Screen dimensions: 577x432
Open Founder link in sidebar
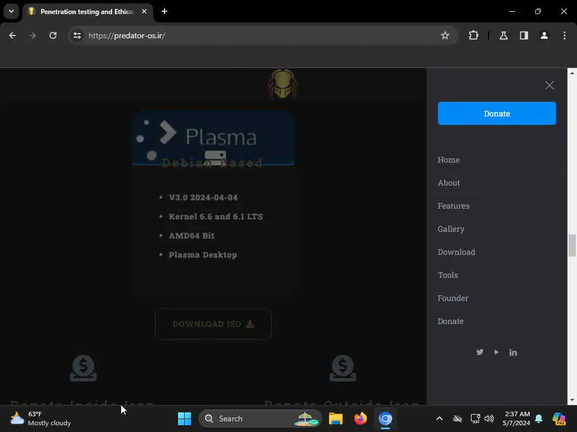coord(452,298)
